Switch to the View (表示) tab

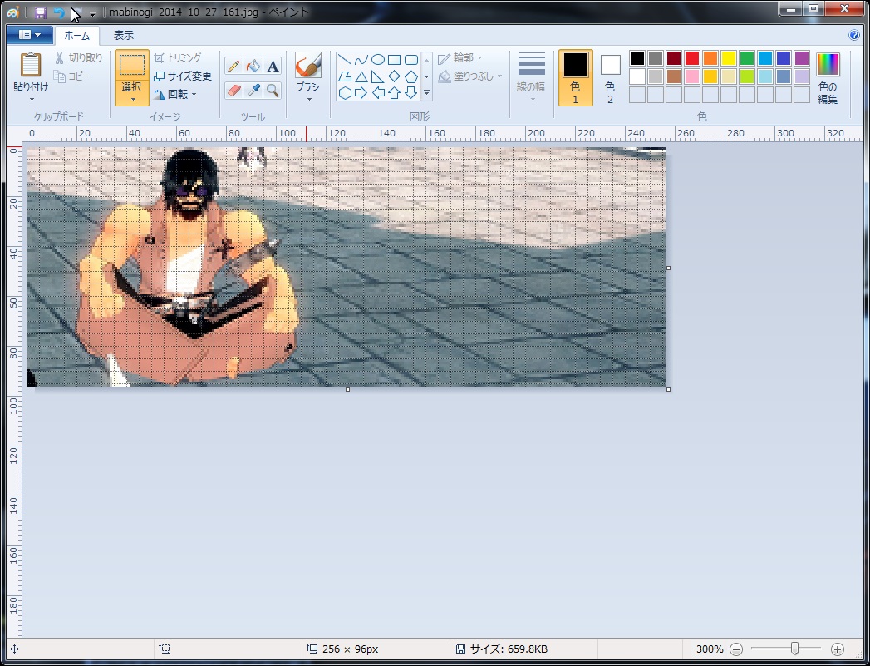pyautogui.click(x=123, y=35)
